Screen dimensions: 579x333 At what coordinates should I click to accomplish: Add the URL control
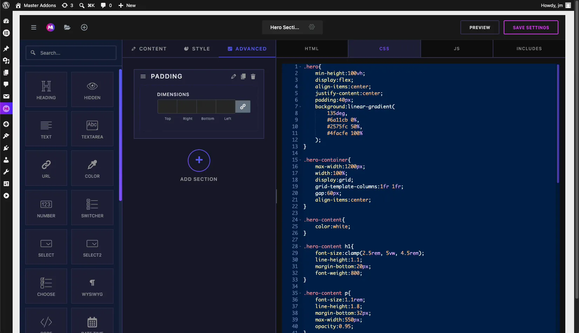[x=46, y=168]
